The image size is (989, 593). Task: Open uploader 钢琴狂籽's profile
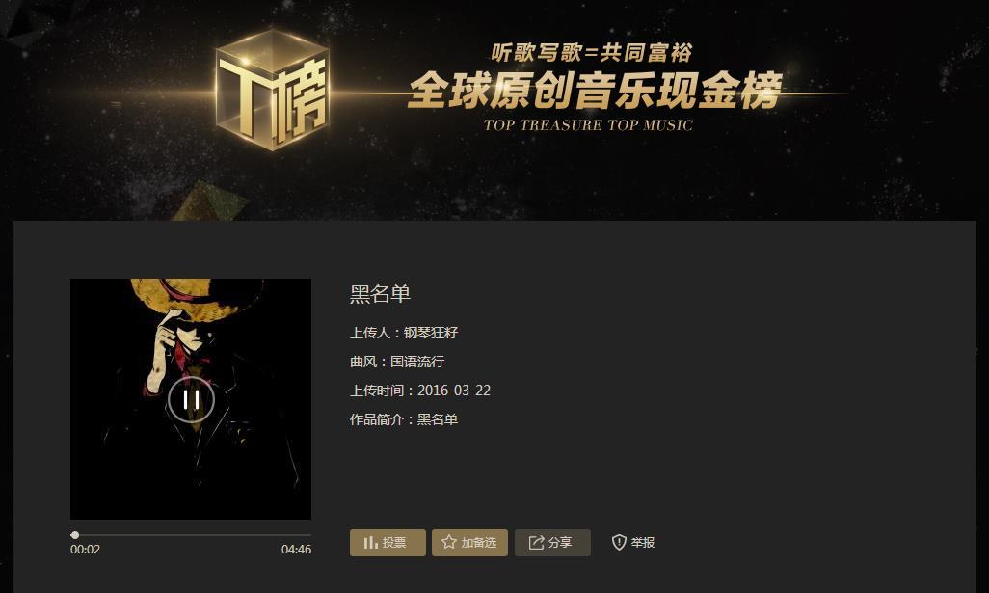click(x=431, y=333)
